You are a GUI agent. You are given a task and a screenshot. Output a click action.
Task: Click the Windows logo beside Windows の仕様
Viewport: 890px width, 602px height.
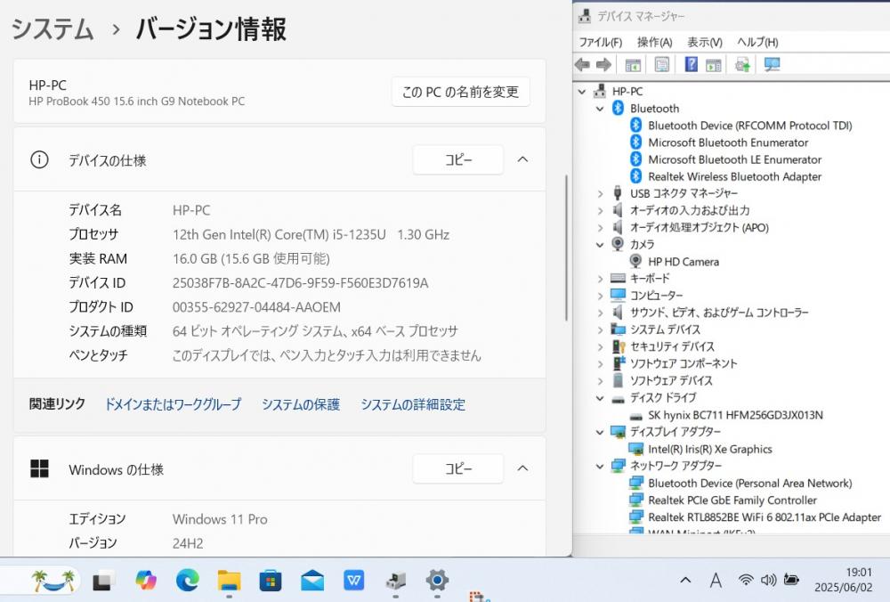click(39, 468)
